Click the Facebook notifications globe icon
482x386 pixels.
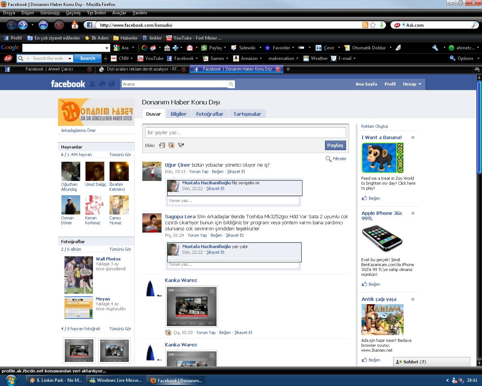(111, 84)
